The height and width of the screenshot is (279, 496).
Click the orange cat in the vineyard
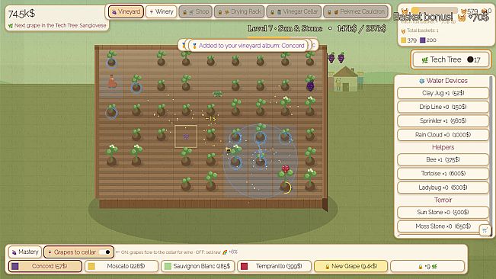pyautogui.click(x=112, y=82)
